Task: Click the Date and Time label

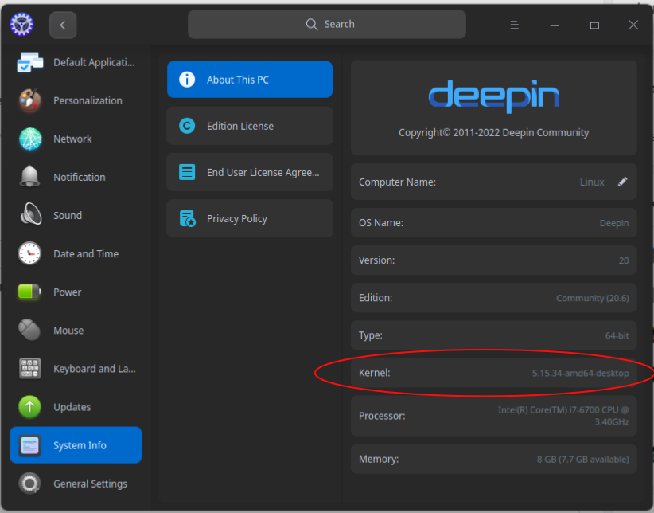Action: tap(86, 253)
